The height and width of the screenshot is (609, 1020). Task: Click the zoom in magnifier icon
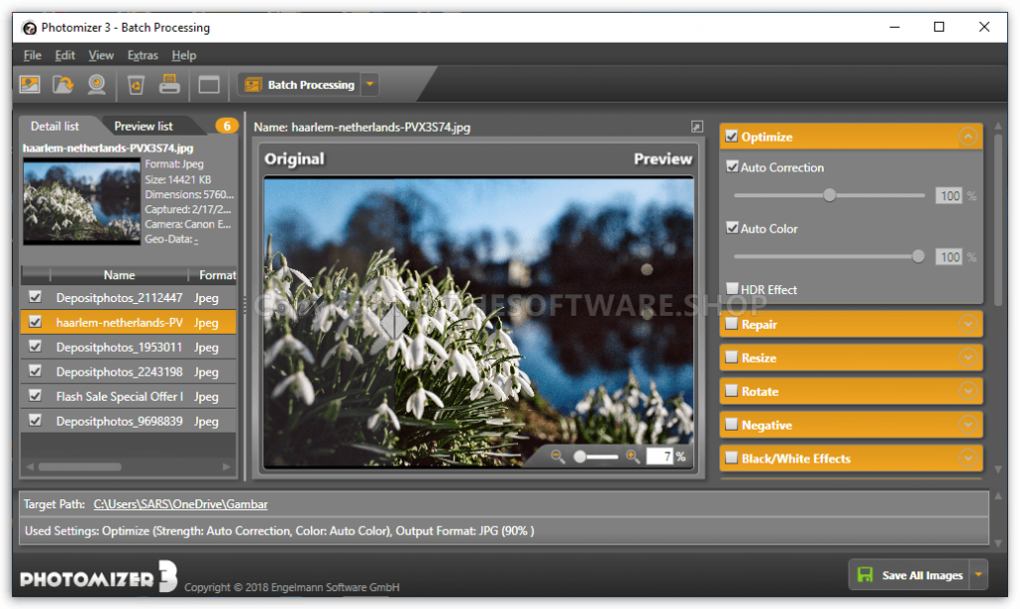633,457
